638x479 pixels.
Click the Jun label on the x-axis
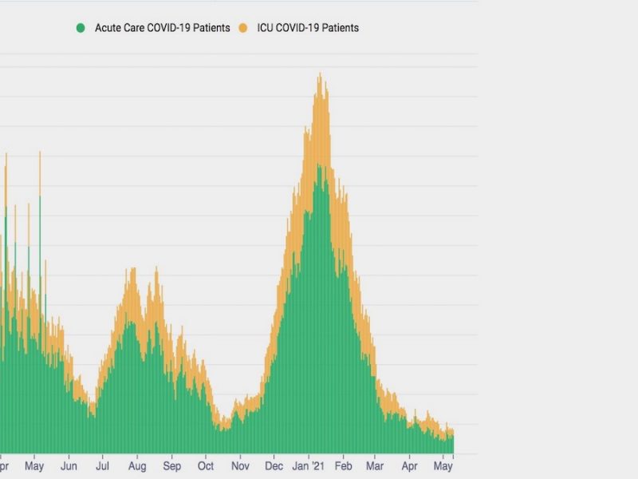(x=69, y=465)
